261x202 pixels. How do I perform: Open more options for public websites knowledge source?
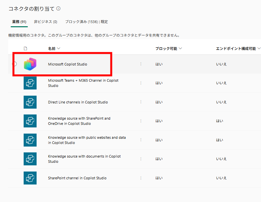(141, 140)
